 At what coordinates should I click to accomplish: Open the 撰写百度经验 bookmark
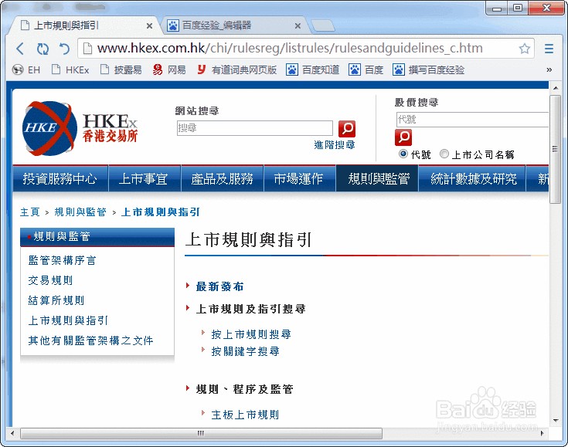(x=428, y=69)
